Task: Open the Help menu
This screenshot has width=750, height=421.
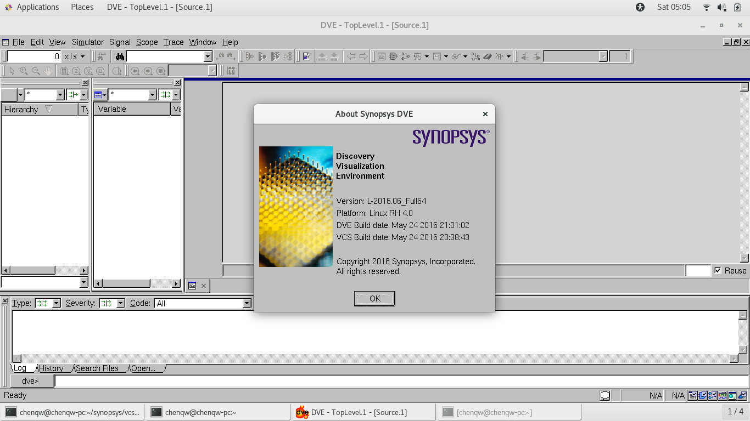Action: (230, 42)
